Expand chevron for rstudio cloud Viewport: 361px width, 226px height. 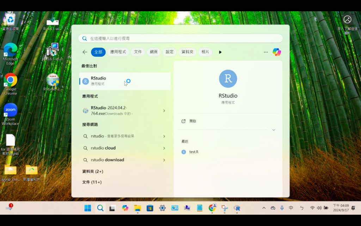point(164,148)
